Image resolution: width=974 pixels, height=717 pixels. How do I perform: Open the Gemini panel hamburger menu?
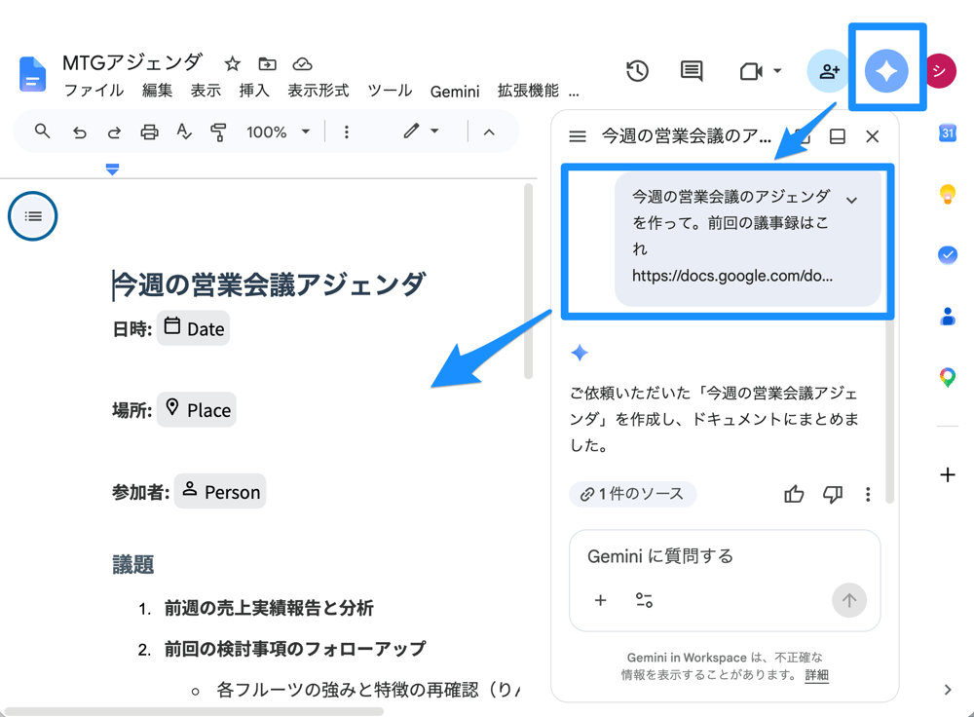[577, 136]
